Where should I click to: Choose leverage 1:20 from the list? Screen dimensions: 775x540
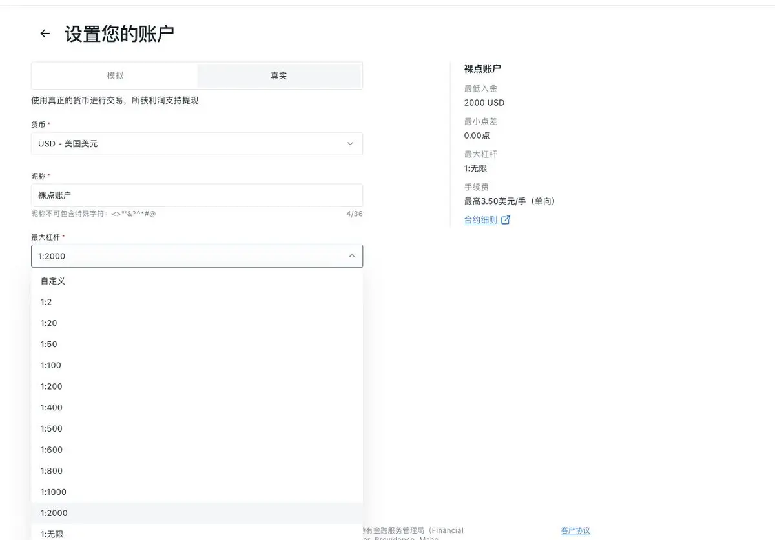click(x=49, y=323)
